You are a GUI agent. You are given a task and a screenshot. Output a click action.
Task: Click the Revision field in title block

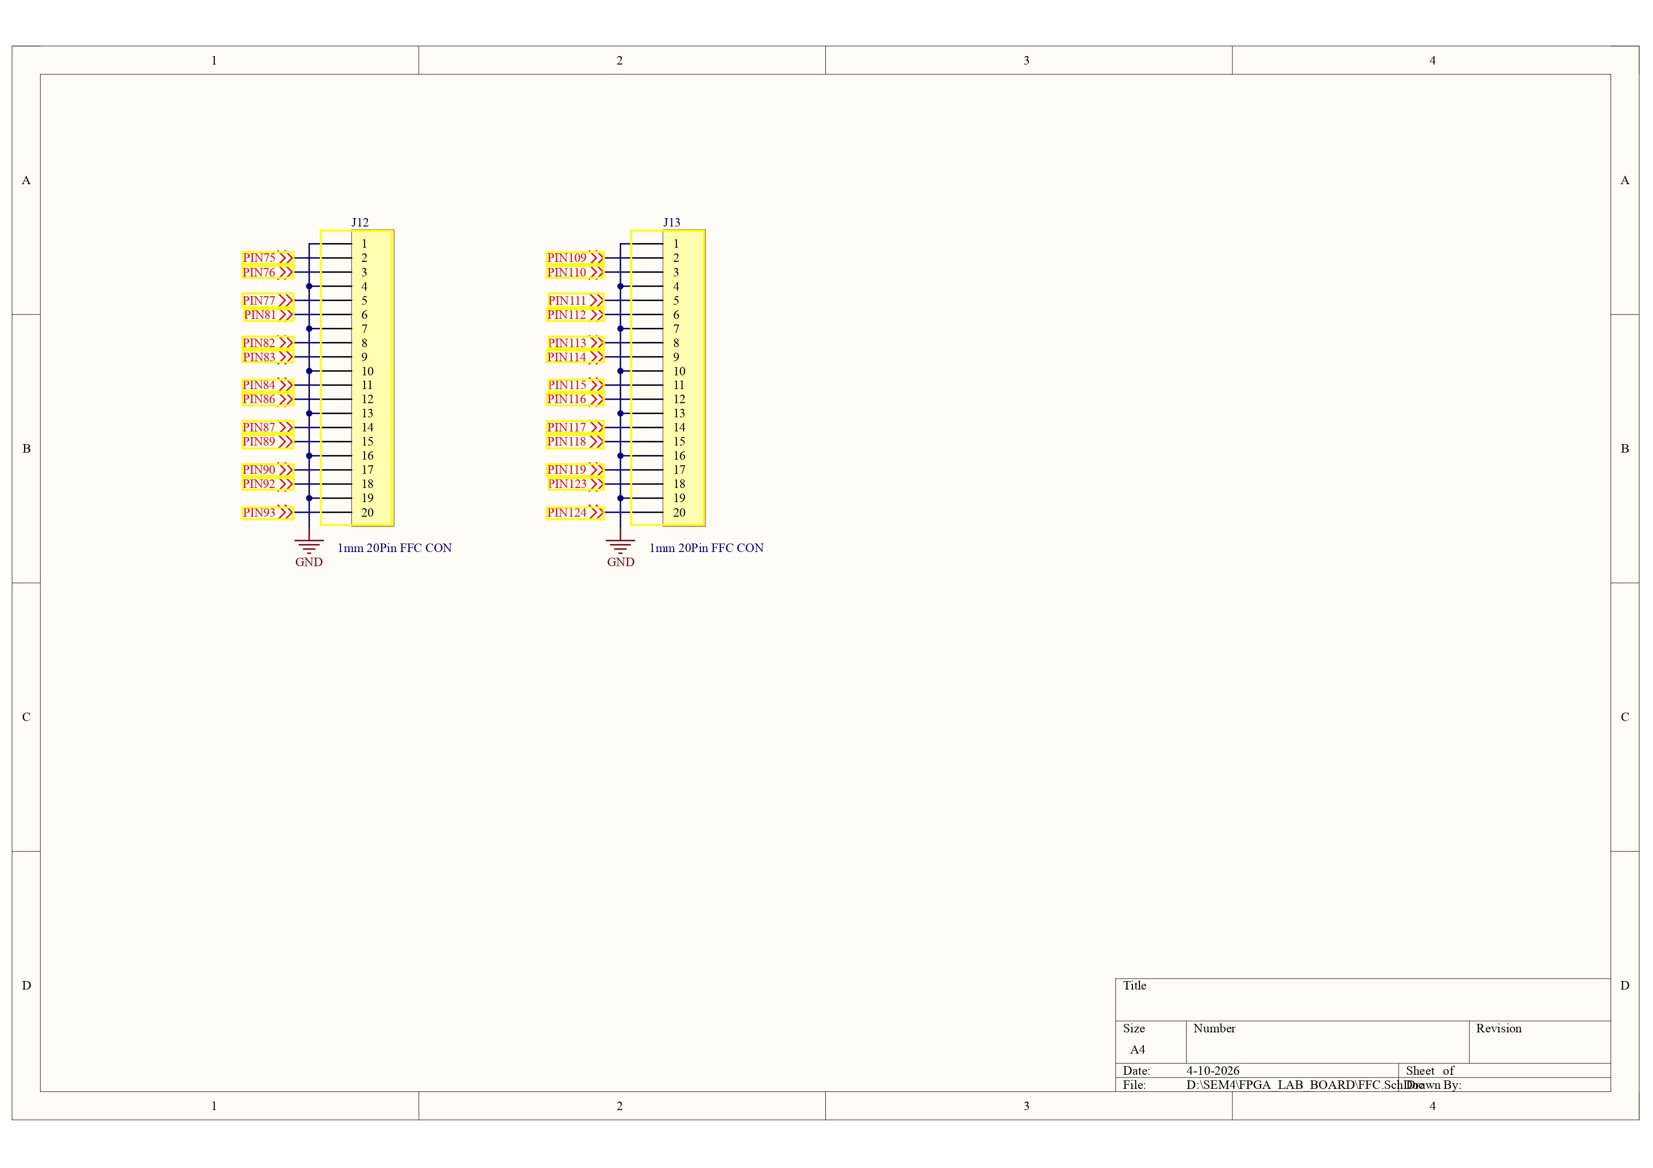tap(1498, 1029)
